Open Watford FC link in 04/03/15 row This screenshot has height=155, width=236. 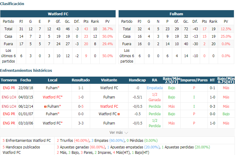click(x=52, y=97)
